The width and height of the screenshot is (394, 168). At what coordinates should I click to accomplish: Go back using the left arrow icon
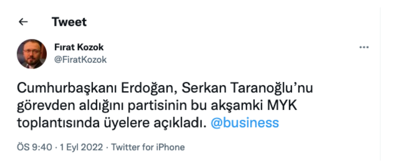[x=23, y=22]
